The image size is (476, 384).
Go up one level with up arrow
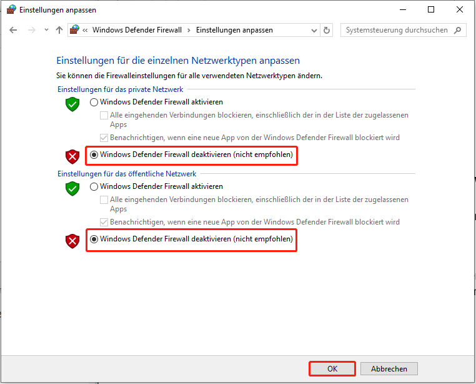(x=59, y=30)
